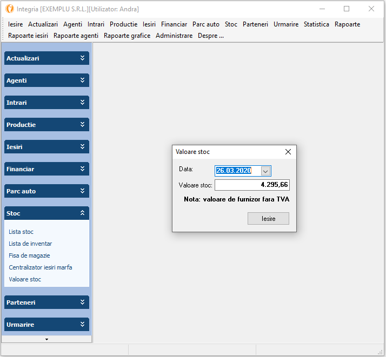Image resolution: width=386 pixels, height=357 pixels.
Task: Expand the Productie sidebar section chevron
Action: [82, 124]
